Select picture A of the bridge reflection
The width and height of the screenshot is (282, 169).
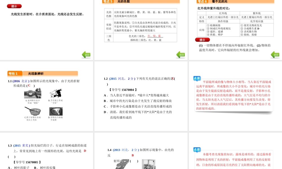point(33,93)
